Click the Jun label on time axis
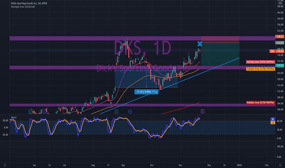The height and width of the screenshot is (168, 285). (x=34, y=165)
